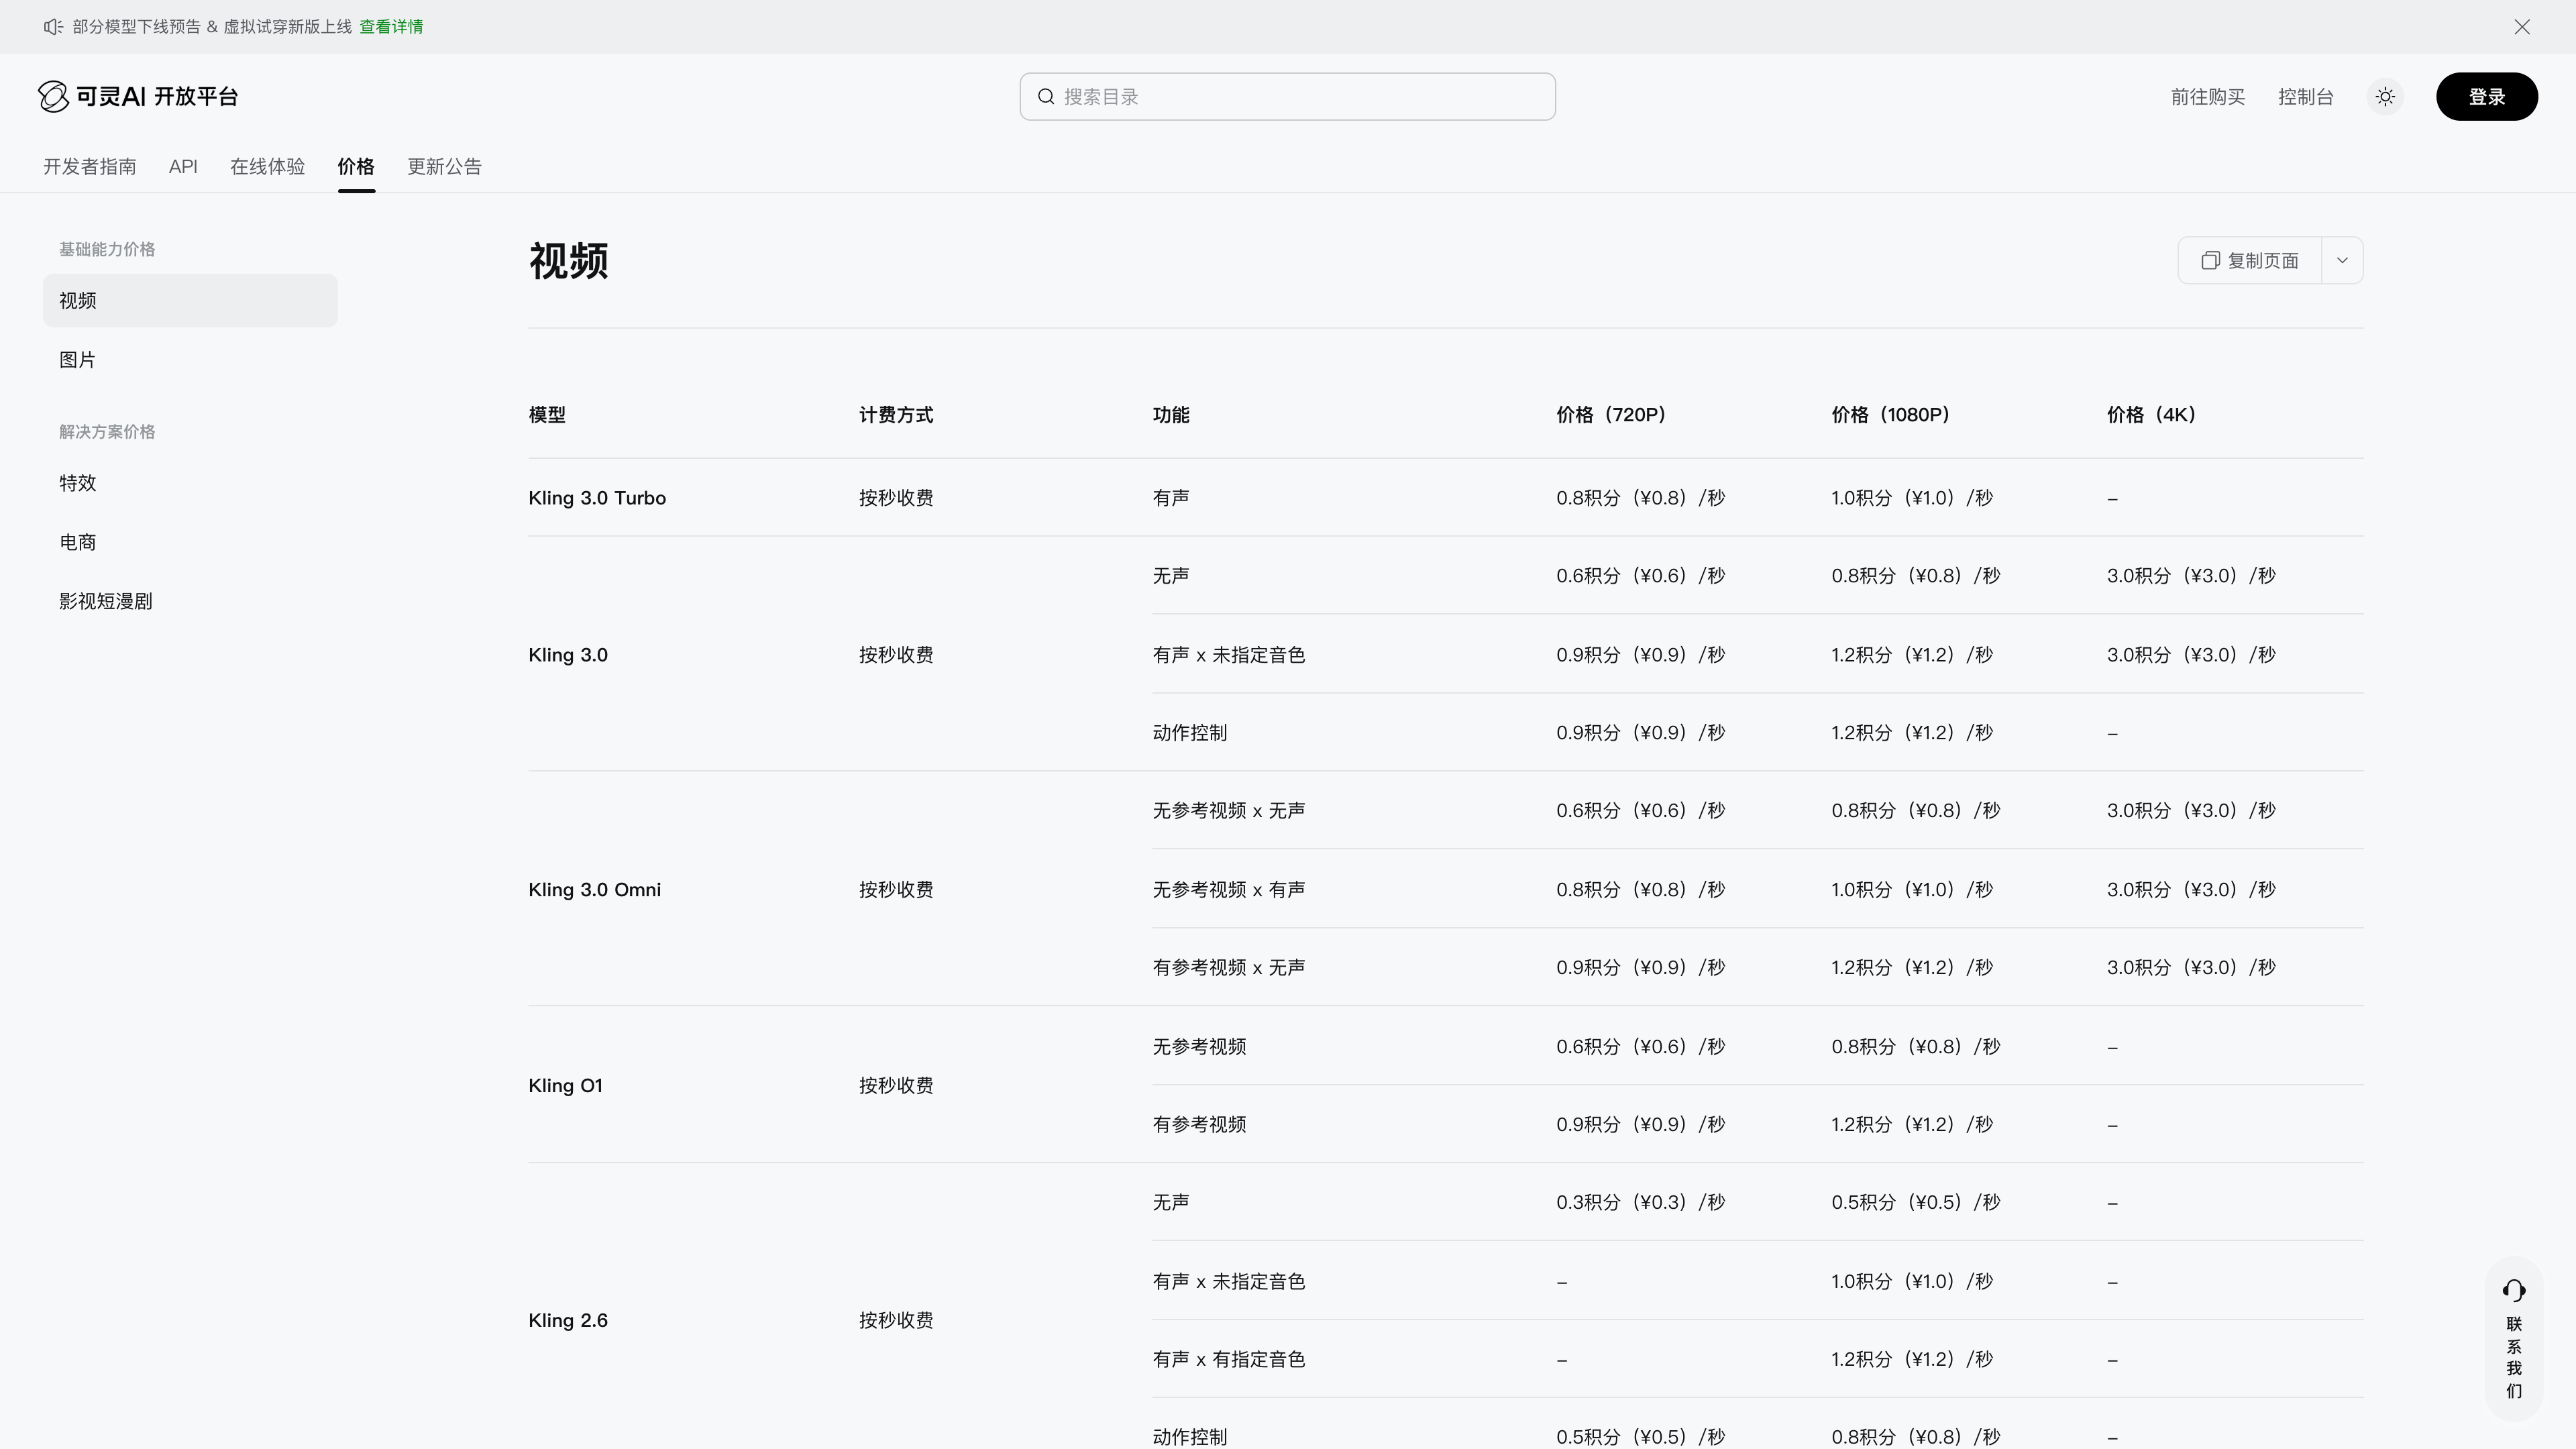Click Kling 3.0 Turbo 有声 feature cell
2576x1449 pixels.
1171,498
